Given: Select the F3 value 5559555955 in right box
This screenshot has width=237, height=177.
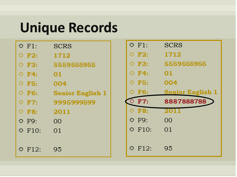Looking at the screenshot, I should click(185, 64).
